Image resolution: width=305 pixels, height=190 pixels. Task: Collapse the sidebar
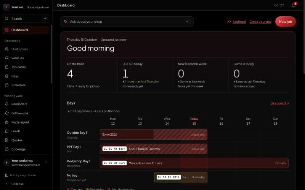[26, 184]
